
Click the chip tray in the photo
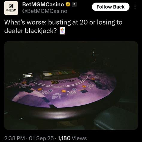point(60,74)
